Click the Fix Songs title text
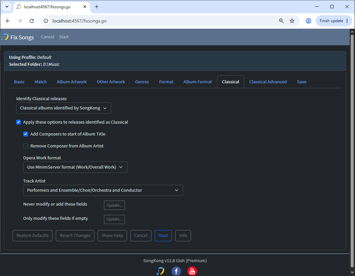Screen dimensions: 355x276 coord(22,37)
